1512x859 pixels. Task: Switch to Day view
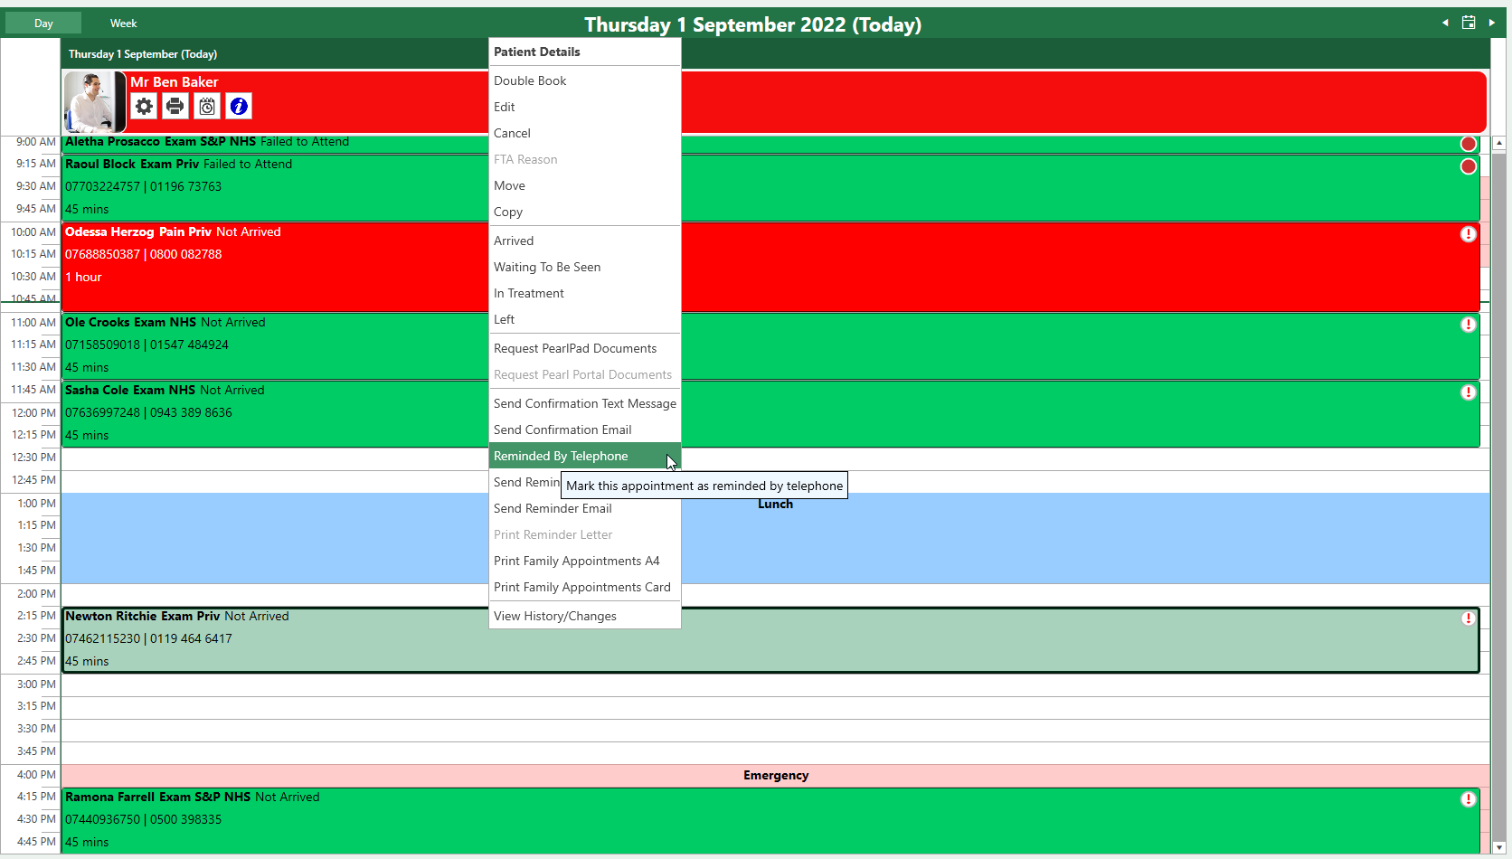[43, 24]
